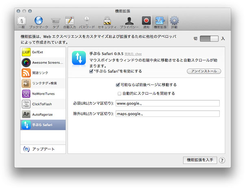This screenshot has width=245, height=188.
Task: Open the プライバシー silhouette pane
Action: tap(129, 23)
